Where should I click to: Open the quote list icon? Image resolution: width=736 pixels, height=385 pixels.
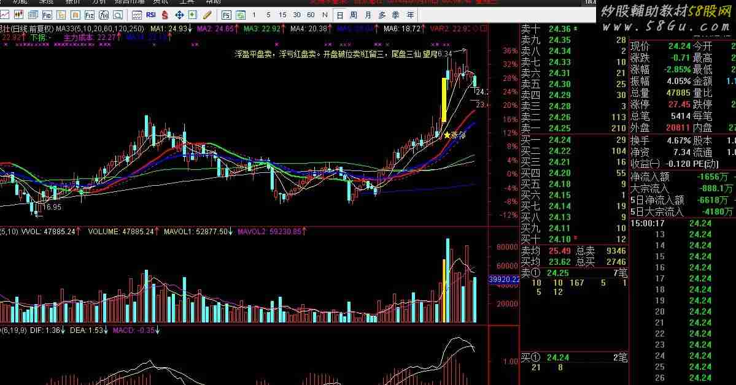point(33,15)
